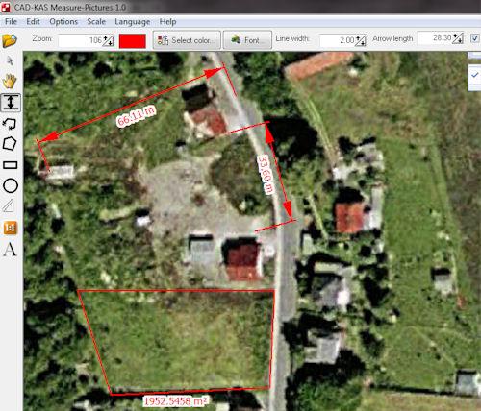This screenshot has width=481, height=411.
Task: Pick the angle measure tool
Action: click(9, 205)
